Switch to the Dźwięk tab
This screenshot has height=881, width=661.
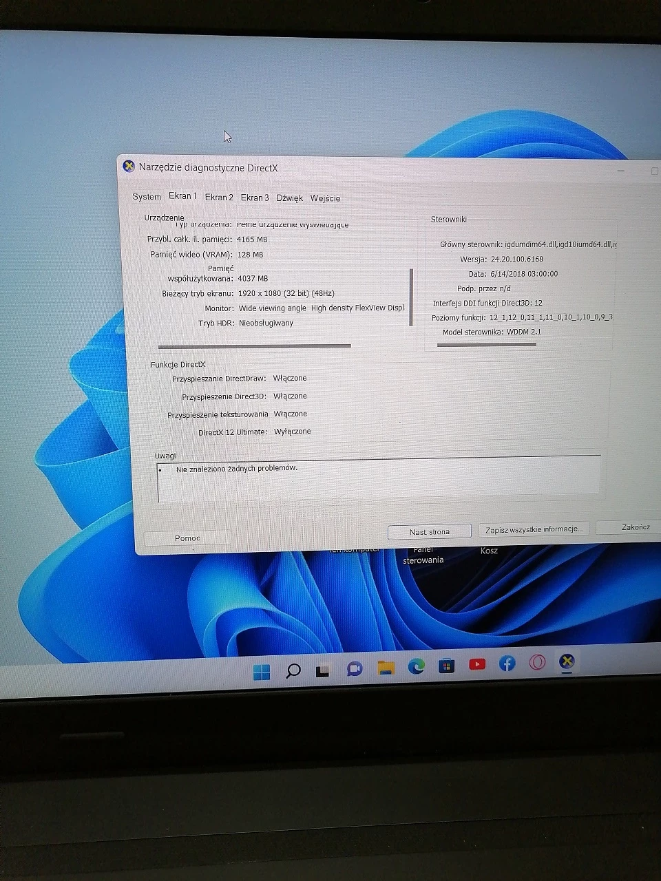(288, 198)
